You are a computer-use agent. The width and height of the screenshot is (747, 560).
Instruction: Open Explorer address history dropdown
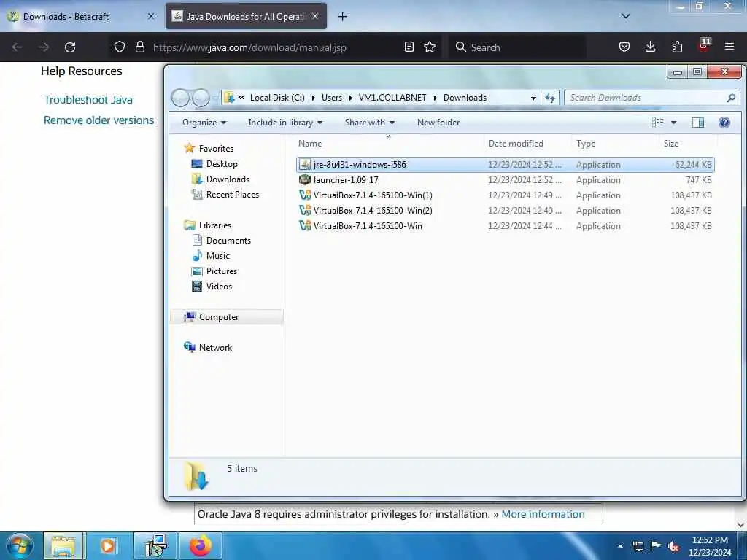[x=533, y=98]
